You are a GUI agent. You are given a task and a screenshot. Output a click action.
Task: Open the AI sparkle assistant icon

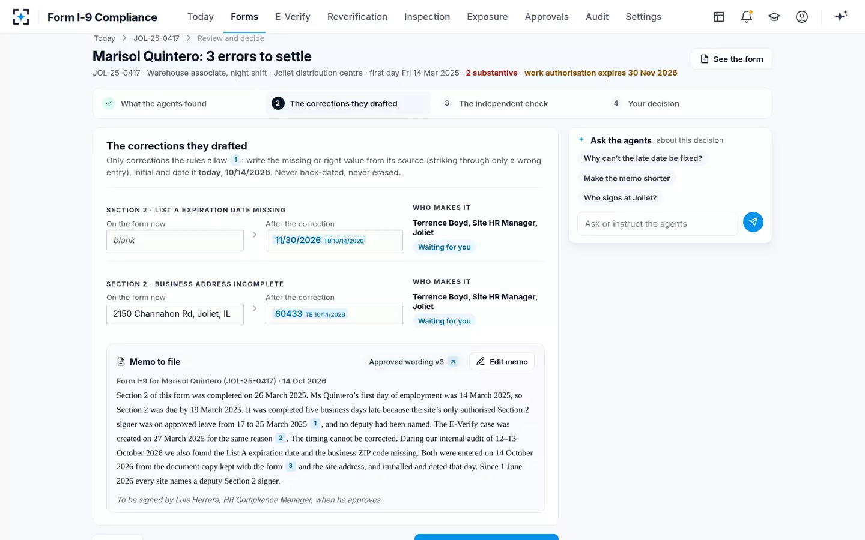click(841, 16)
